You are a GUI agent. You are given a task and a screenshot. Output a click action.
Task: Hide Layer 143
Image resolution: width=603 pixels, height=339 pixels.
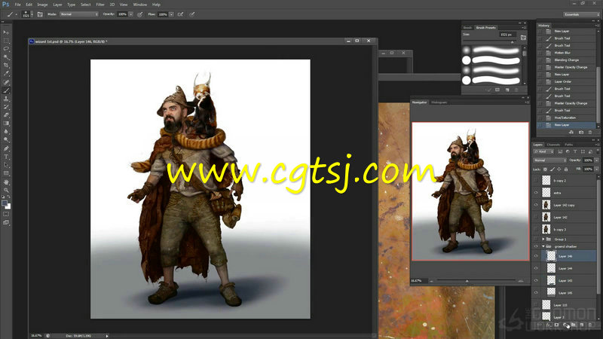click(536, 280)
